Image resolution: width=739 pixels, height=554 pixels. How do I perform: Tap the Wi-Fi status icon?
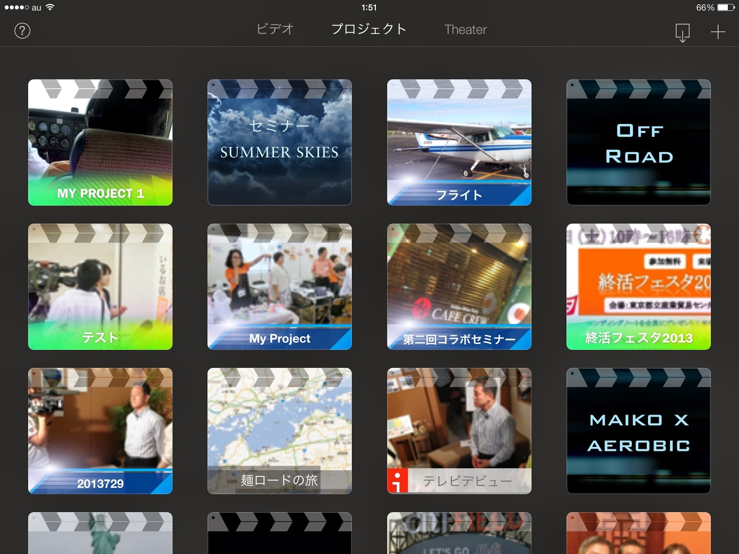pos(50,7)
